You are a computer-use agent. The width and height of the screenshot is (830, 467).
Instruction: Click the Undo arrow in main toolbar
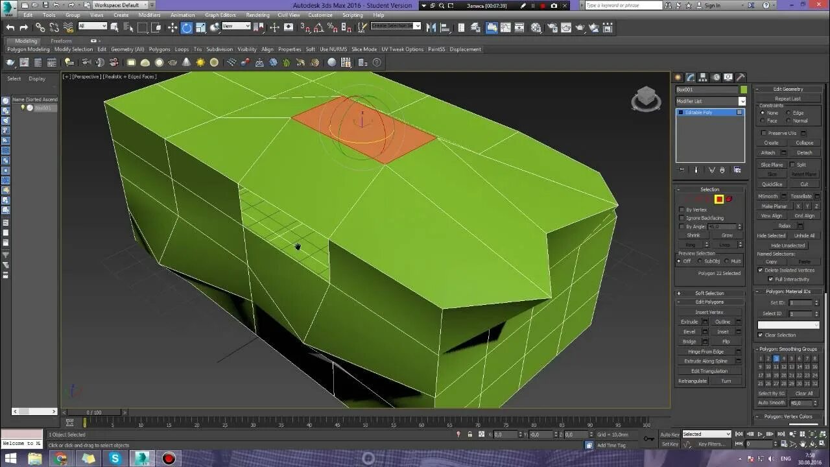[10, 27]
